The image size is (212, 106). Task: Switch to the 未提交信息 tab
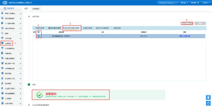click(x=40, y=28)
